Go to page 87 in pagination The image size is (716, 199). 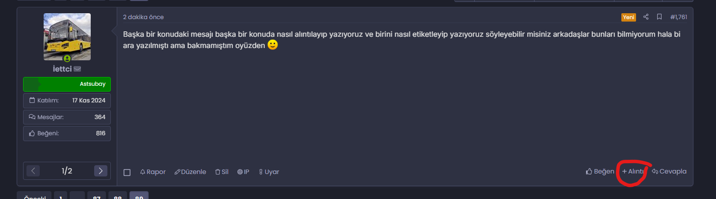pyautogui.click(x=97, y=196)
